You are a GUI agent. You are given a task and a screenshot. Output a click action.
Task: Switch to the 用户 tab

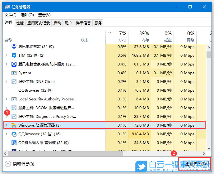(68, 23)
